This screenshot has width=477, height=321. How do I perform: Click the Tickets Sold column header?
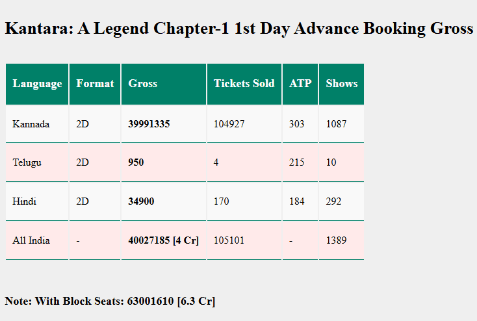[x=244, y=84]
